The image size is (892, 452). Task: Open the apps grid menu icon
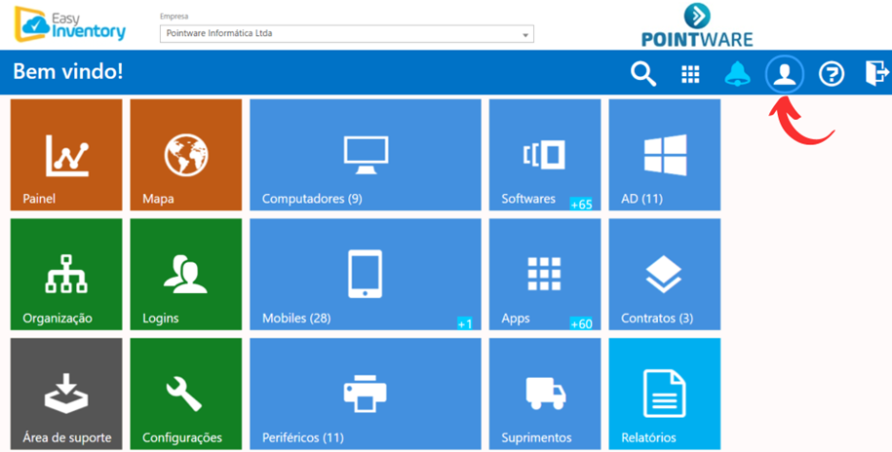pyautogui.click(x=690, y=74)
